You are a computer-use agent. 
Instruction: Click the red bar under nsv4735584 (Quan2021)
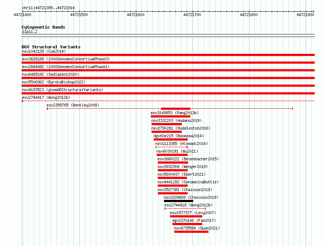191,232
